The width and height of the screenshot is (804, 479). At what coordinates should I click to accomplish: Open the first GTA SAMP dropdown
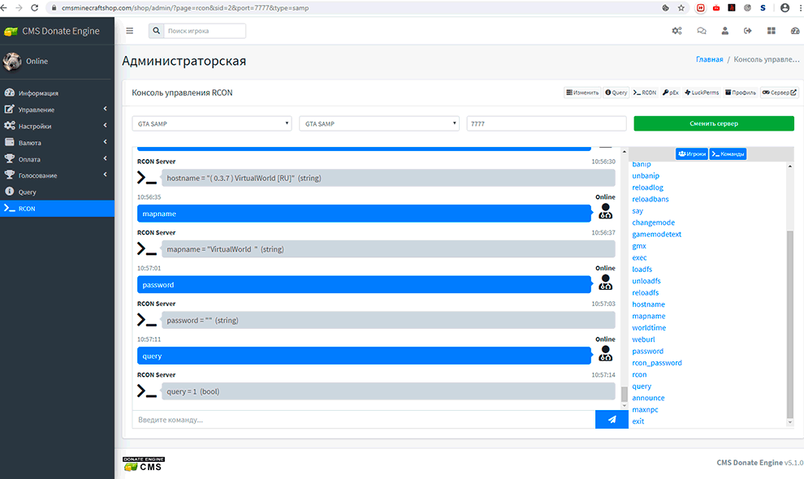point(212,123)
